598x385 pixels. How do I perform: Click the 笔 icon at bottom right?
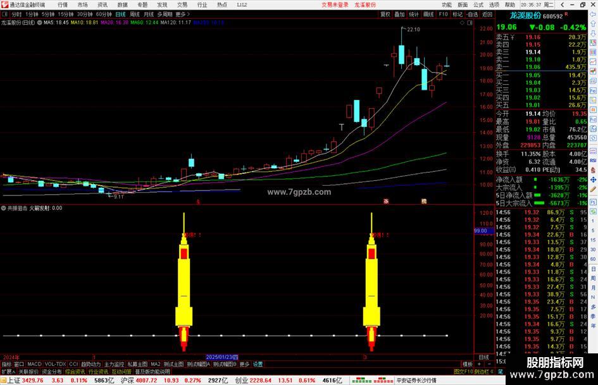500,371
